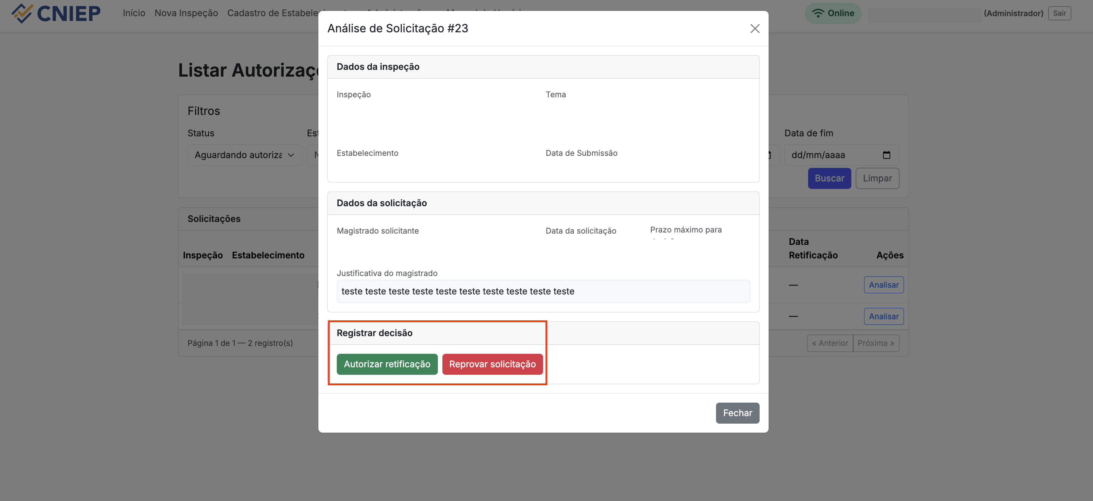Viewport: 1093px width, 501px height.
Task: Click Sair to log out
Action: pyautogui.click(x=1059, y=13)
